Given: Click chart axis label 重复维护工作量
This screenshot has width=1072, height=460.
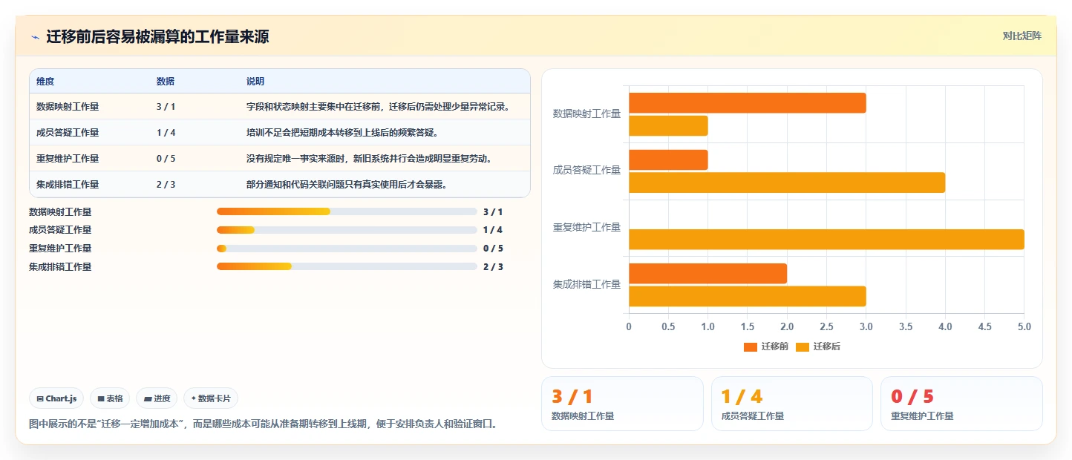Looking at the screenshot, I should 586,228.
